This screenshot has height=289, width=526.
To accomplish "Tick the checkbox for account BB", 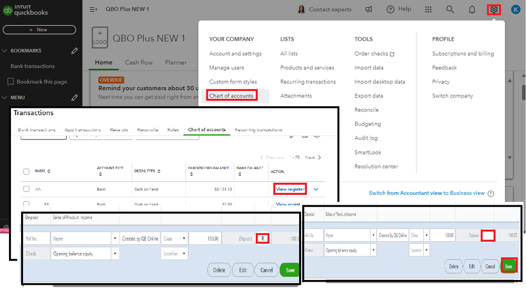I will pos(26,203).
